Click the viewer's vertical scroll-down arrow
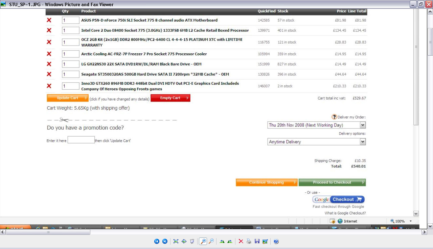This screenshot has width=433, height=249. [430, 226]
